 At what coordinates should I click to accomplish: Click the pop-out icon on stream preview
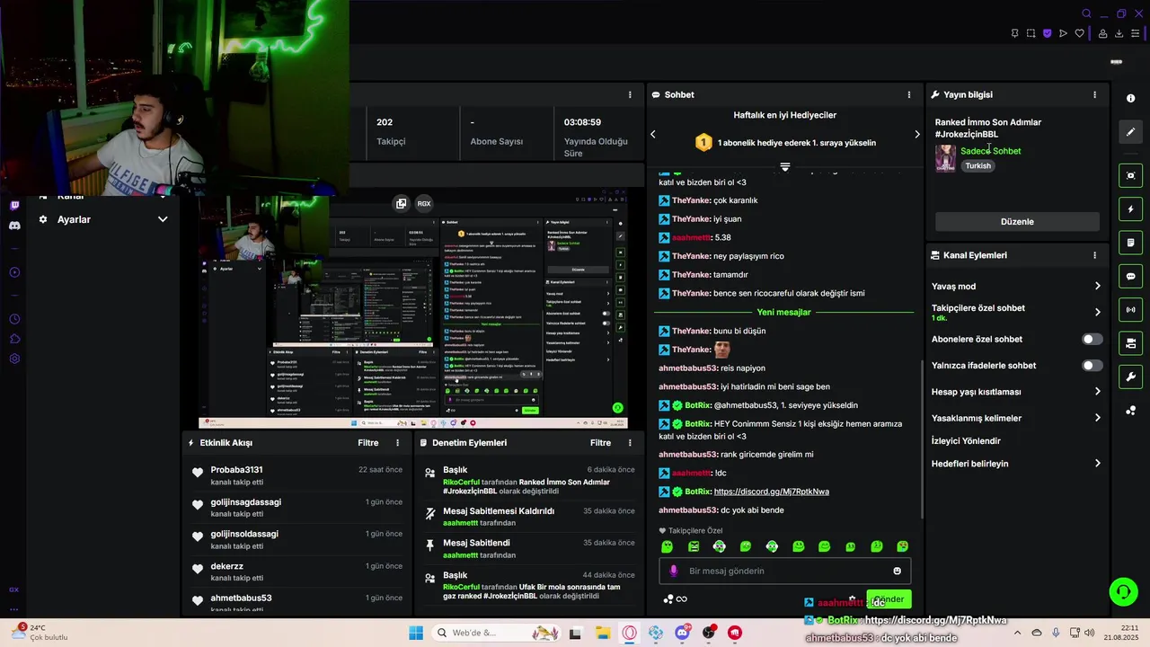(401, 203)
